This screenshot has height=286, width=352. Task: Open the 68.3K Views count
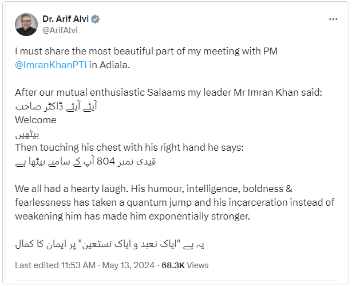coord(185,265)
